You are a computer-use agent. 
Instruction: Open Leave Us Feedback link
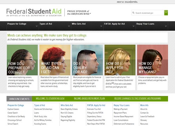pyautogui.click(x=147, y=117)
